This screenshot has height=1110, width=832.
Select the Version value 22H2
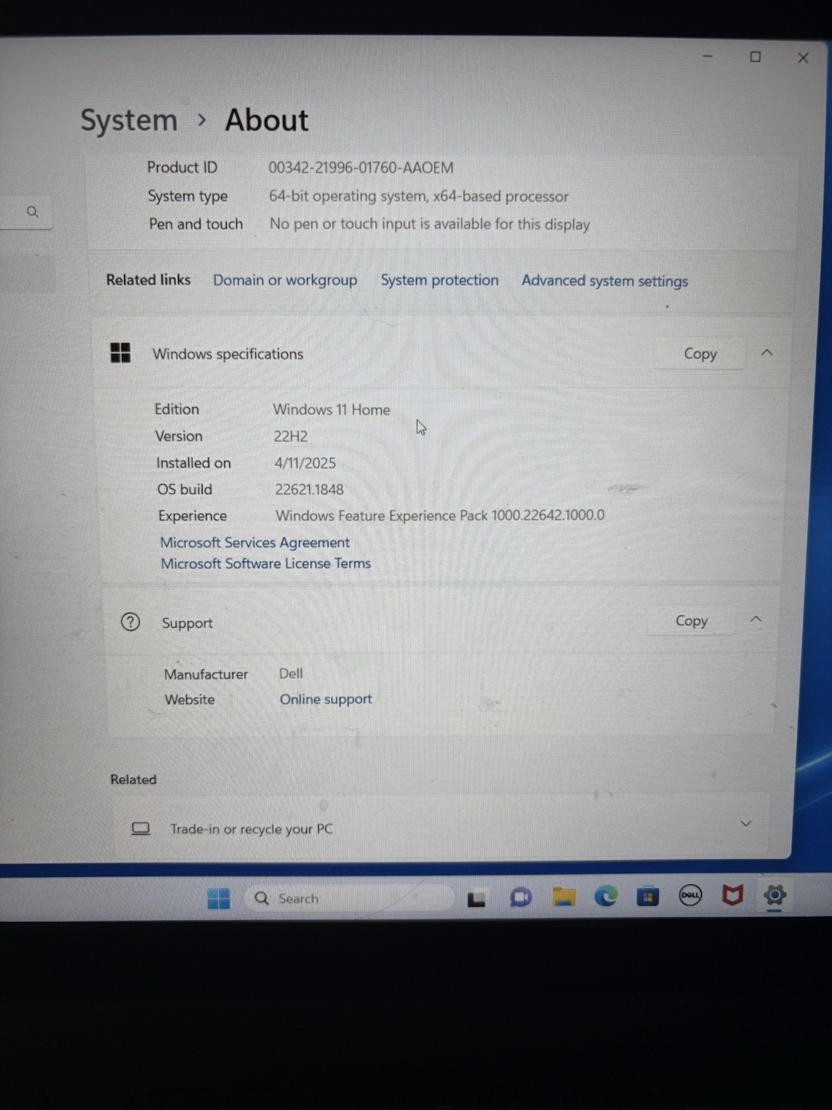291,436
